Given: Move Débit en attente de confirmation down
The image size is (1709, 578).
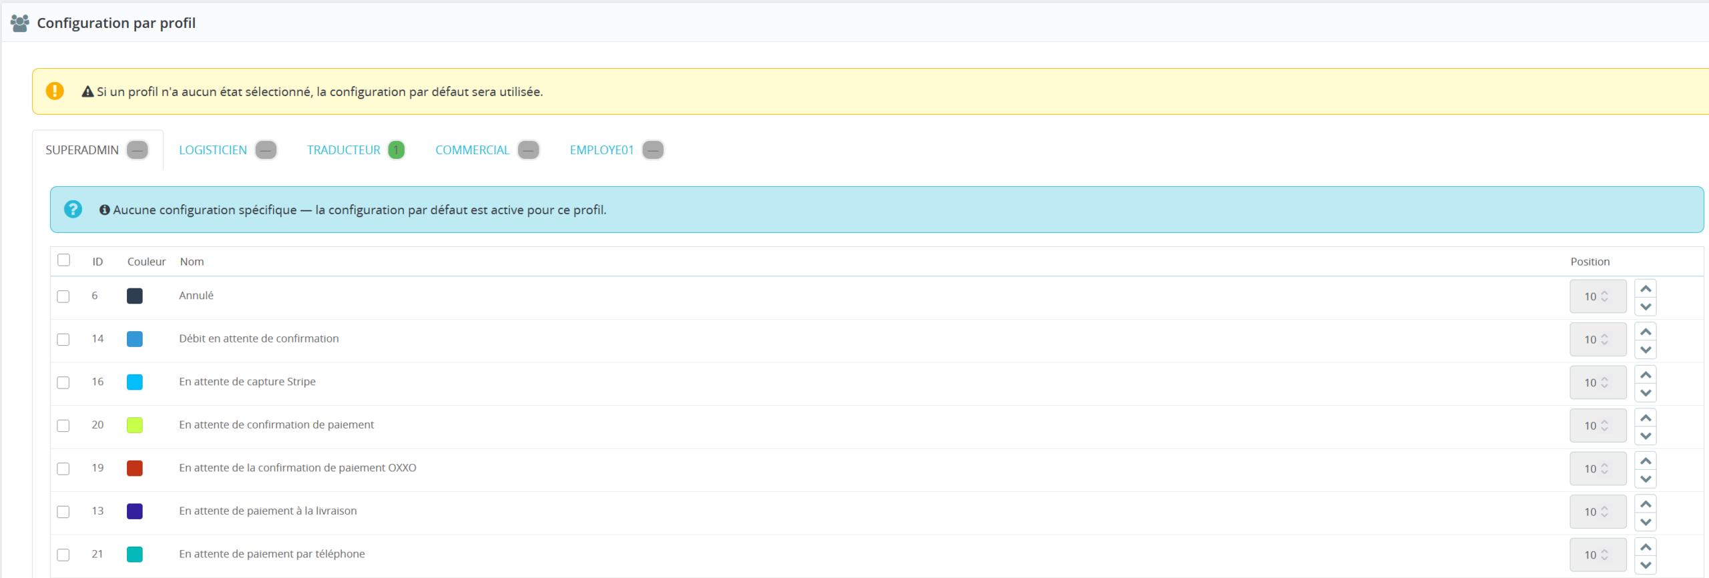Looking at the screenshot, I should (1646, 350).
